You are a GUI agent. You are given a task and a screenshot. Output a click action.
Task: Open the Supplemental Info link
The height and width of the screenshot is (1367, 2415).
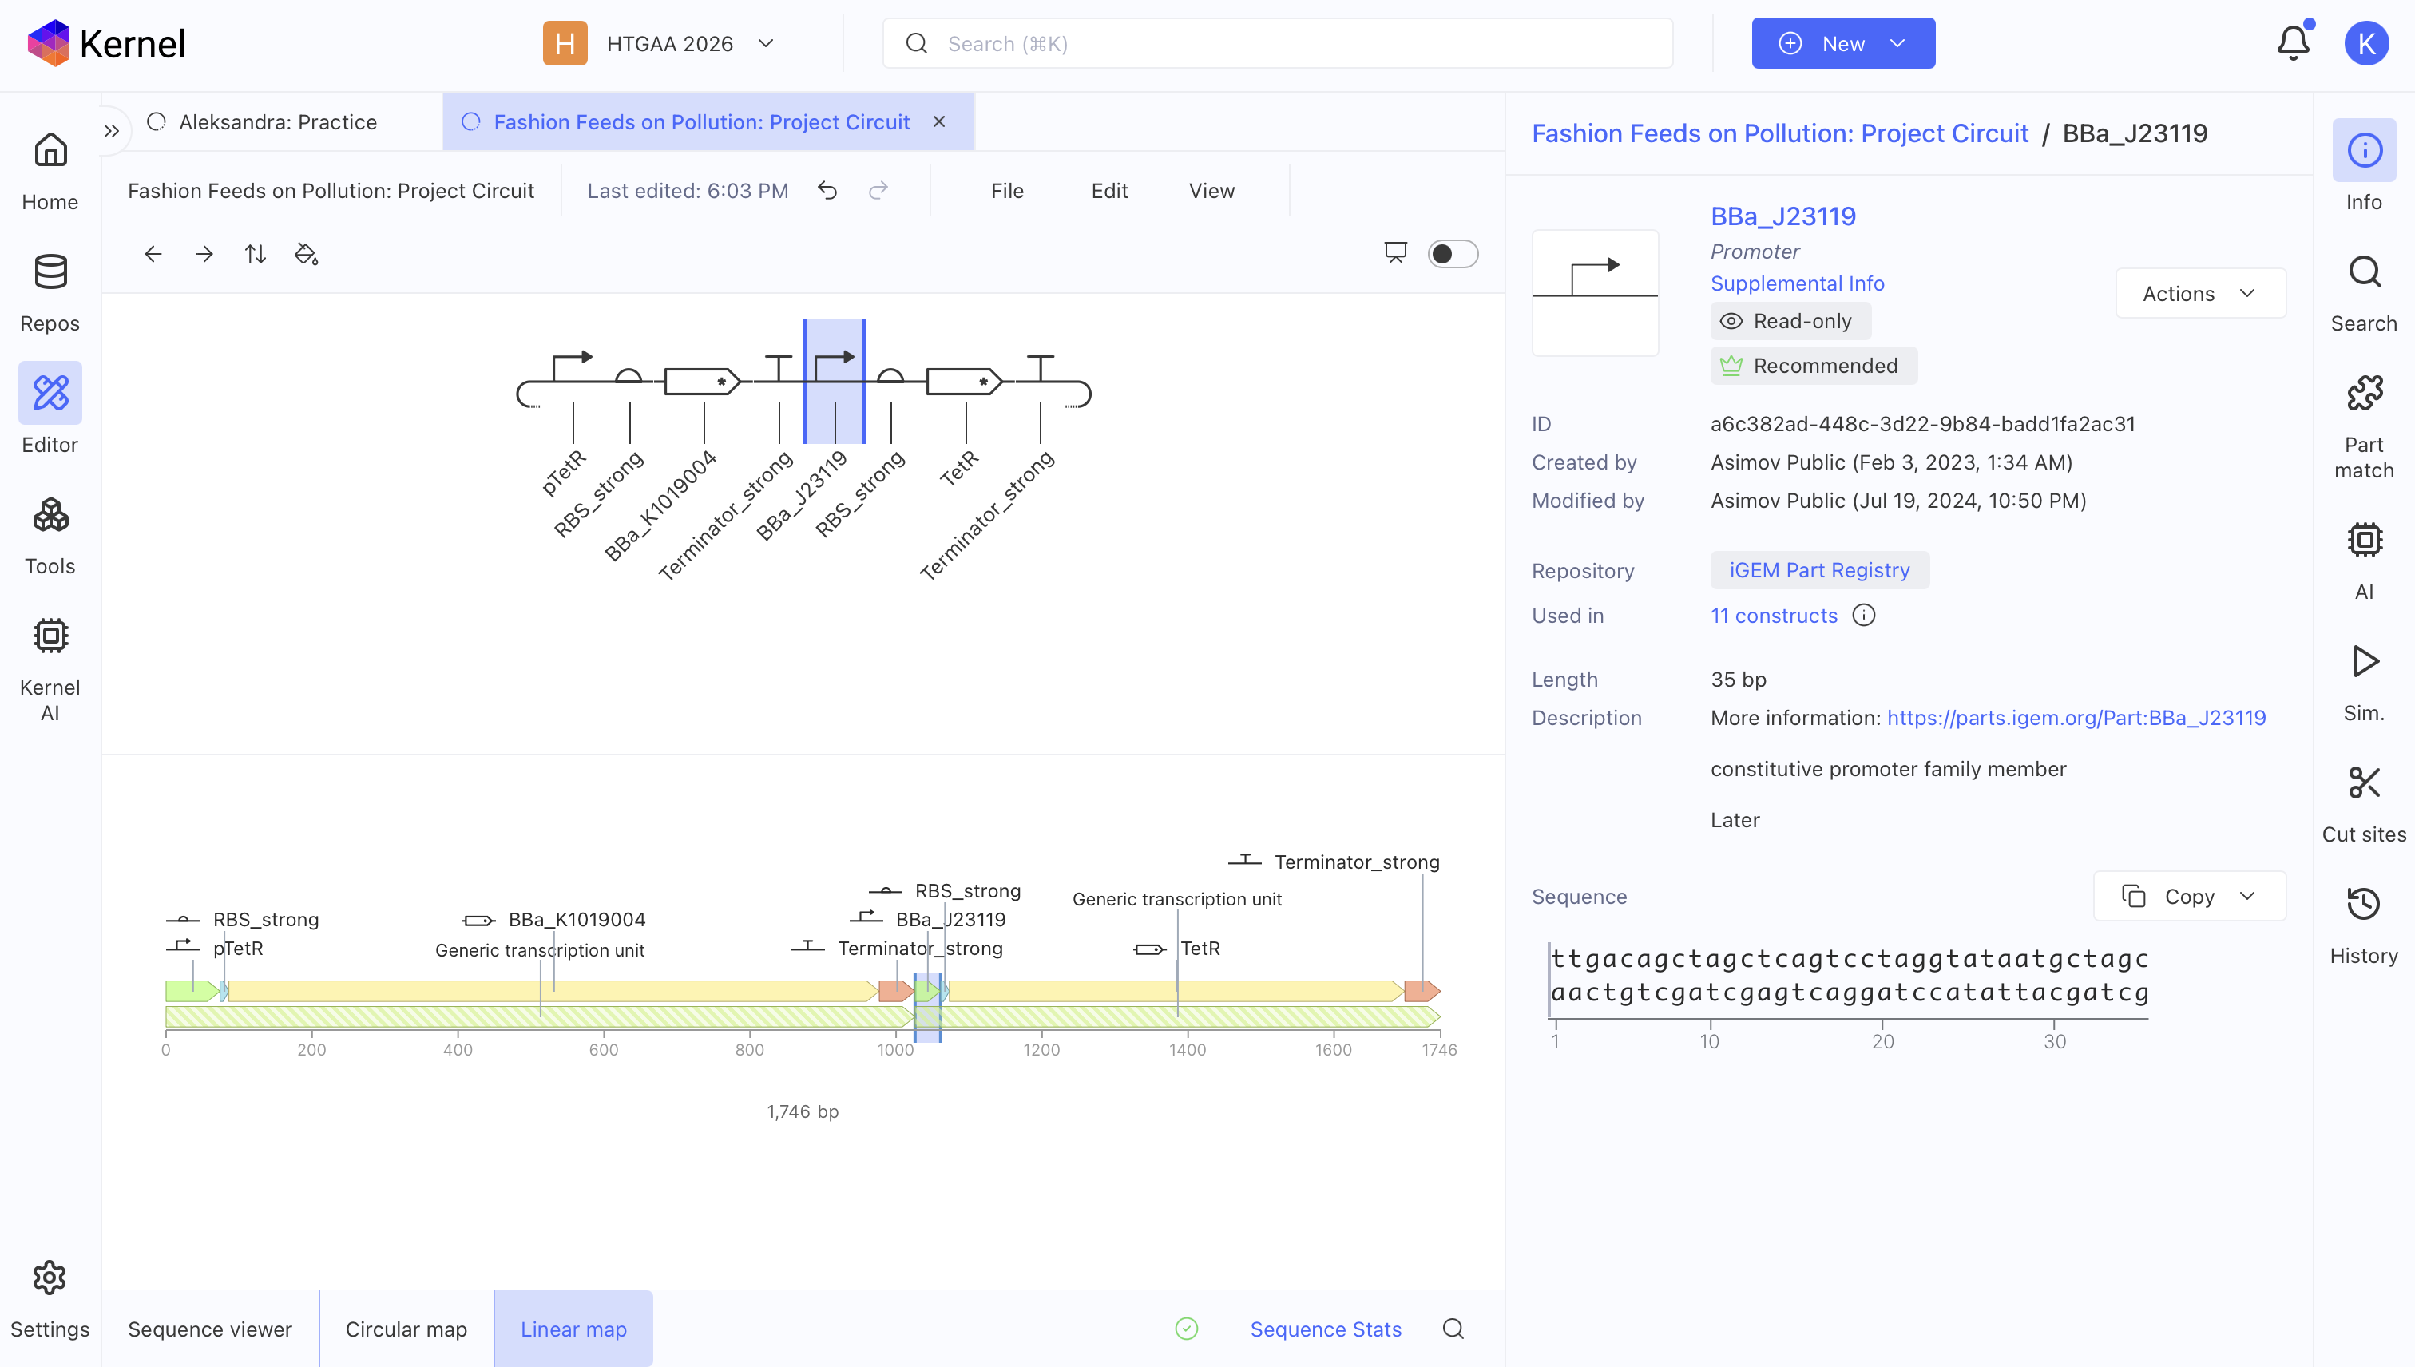1796,283
